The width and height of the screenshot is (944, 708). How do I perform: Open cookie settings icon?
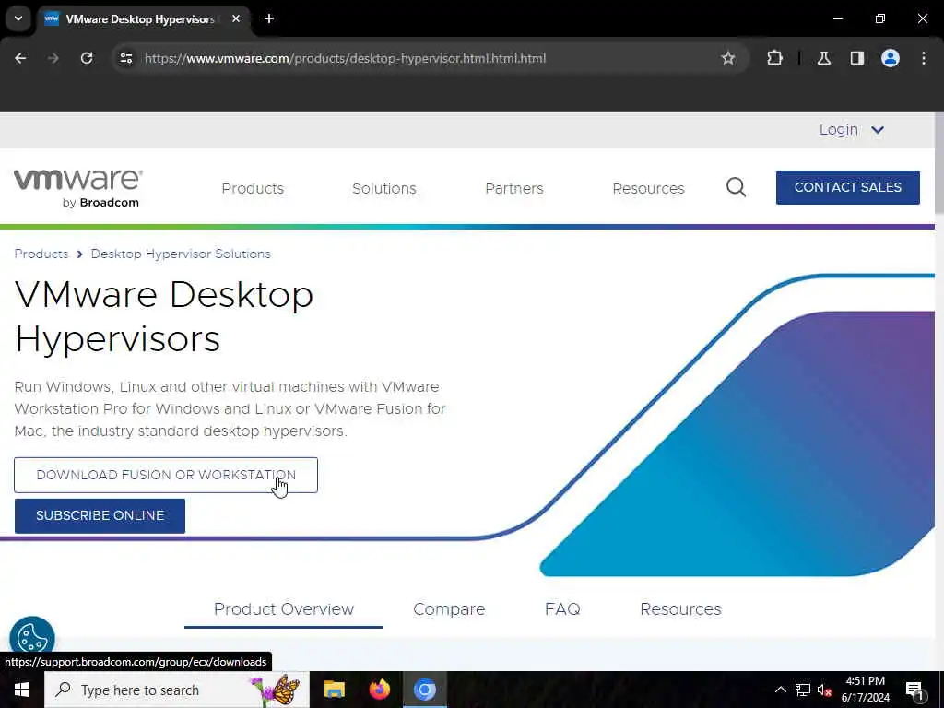pos(32,637)
